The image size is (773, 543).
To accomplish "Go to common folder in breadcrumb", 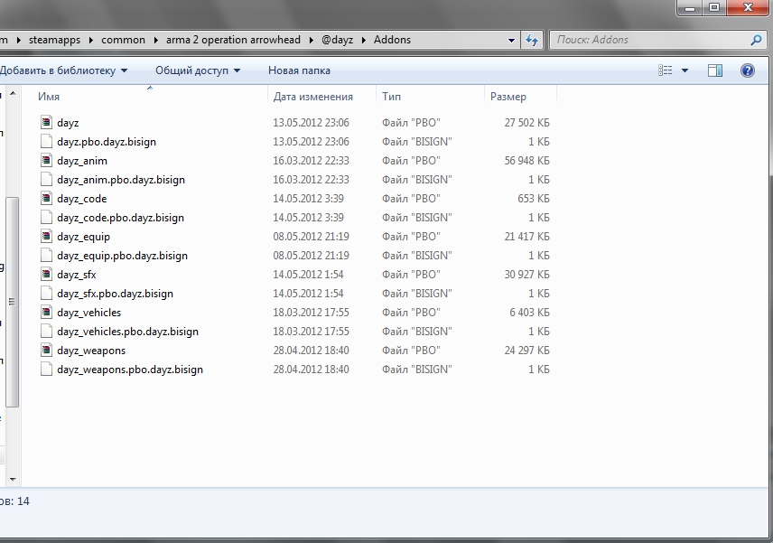I will point(123,40).
